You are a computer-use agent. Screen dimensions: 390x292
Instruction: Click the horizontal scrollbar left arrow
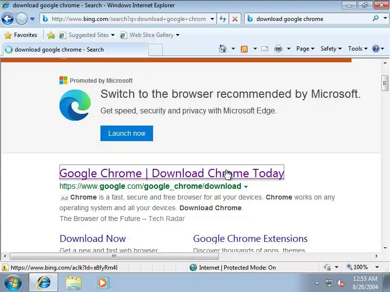5,256
